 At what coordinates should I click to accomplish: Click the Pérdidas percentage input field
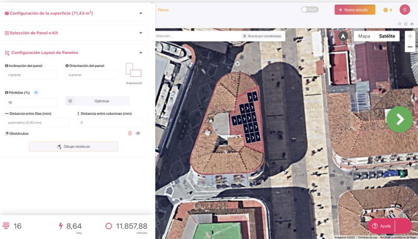[x=31, y=103]
